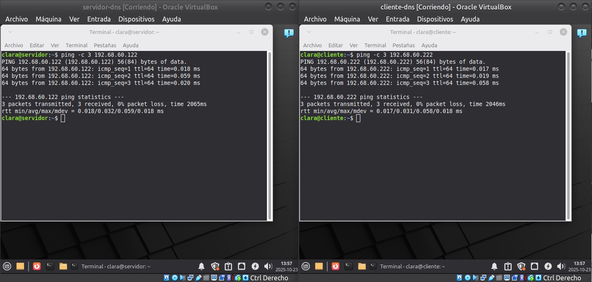The height and width of the screenshot is (282, 592).
Task: Open the update manager shield in cliente tray
Action: [521, 266]
